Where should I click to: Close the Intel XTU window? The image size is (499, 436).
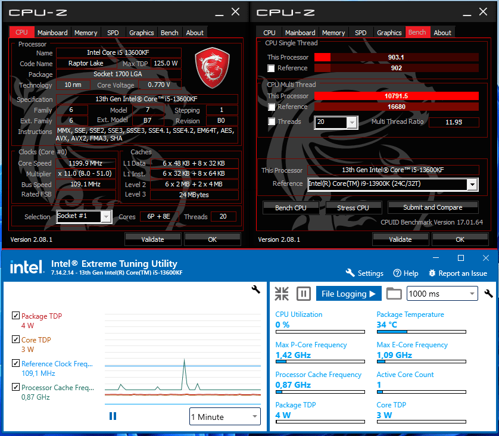tap(486, 258)
